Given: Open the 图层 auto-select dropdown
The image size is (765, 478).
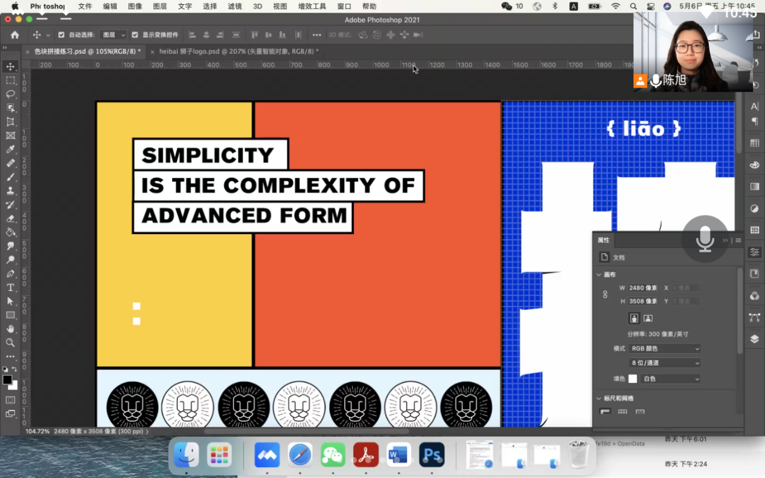Looking at the screenshot, I should tap(114, 35).
